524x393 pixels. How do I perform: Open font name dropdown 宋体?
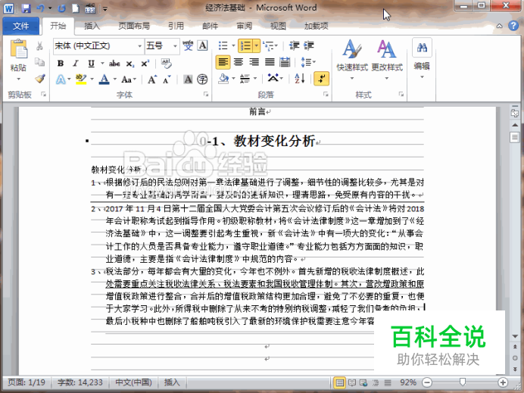pyautogui.click(x=140, y=45)
